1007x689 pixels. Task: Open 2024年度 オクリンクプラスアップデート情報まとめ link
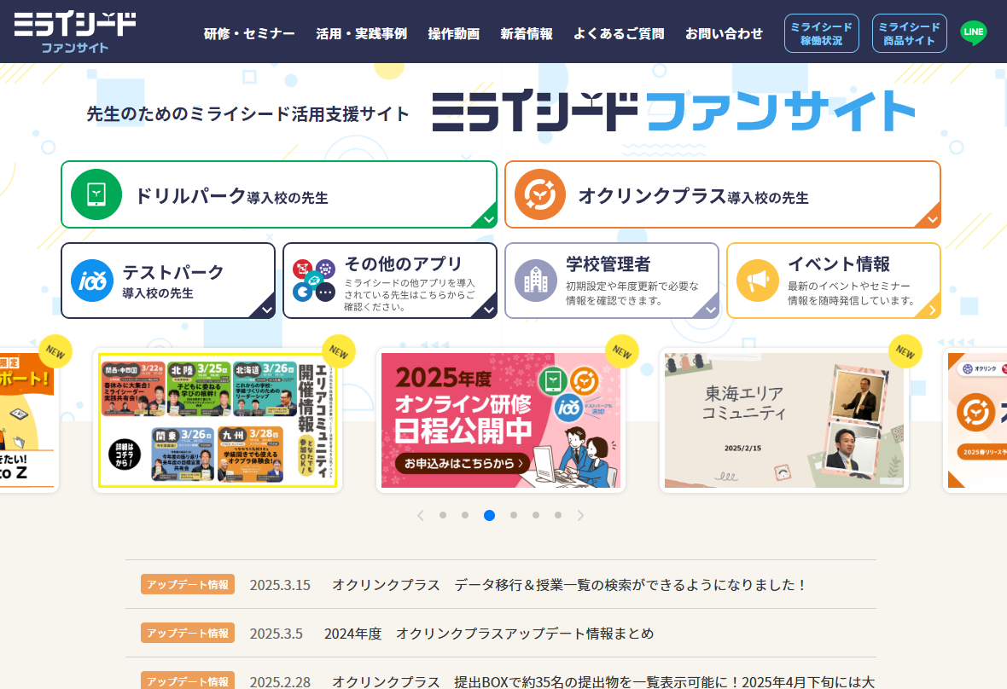pyautogui.click(x=489, y=634)
